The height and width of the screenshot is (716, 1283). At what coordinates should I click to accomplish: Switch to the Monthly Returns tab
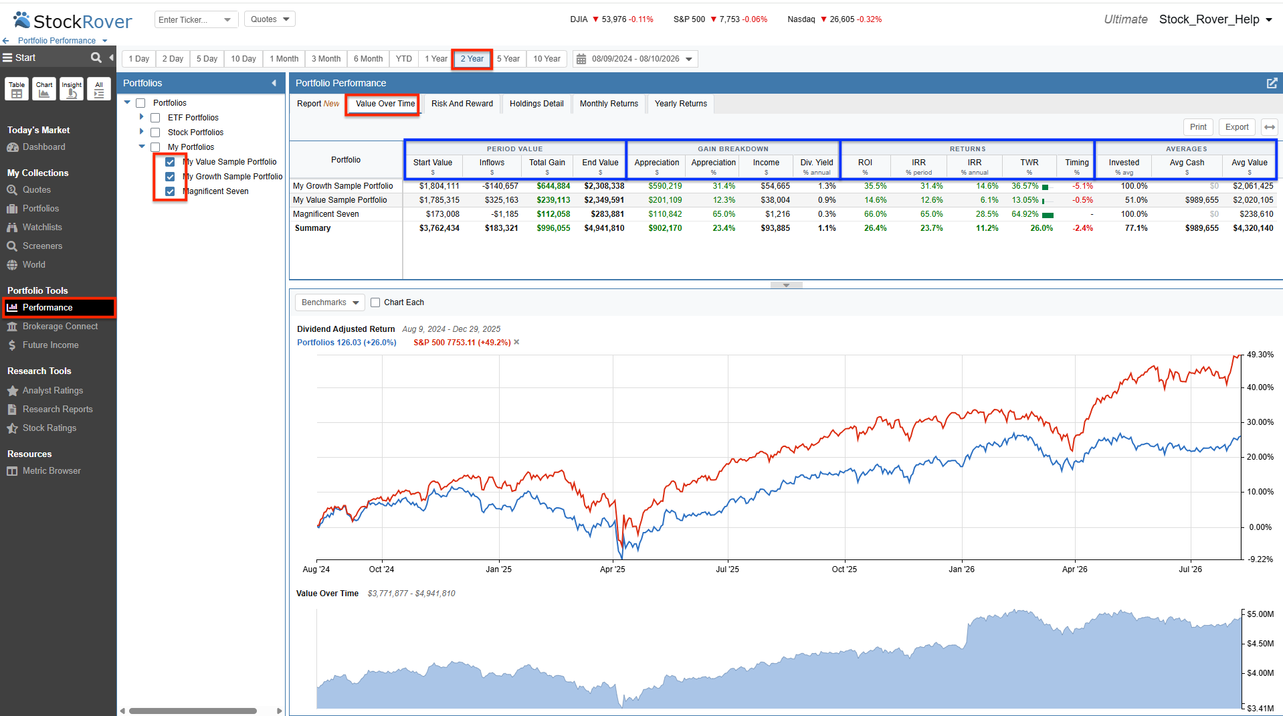click(x=609, y=104)
